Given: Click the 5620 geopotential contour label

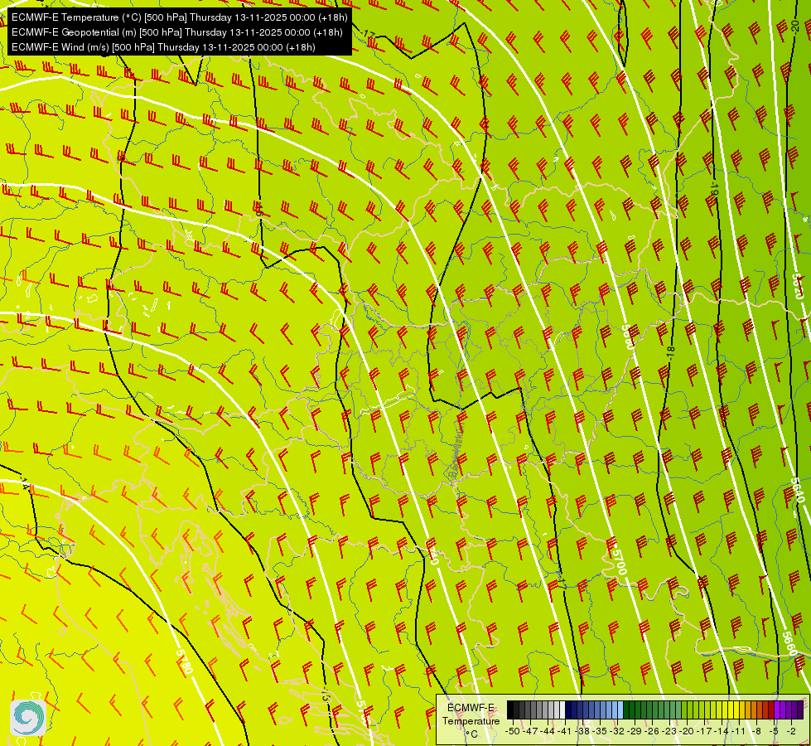Looking at the screenshot, I should (798, 286).
